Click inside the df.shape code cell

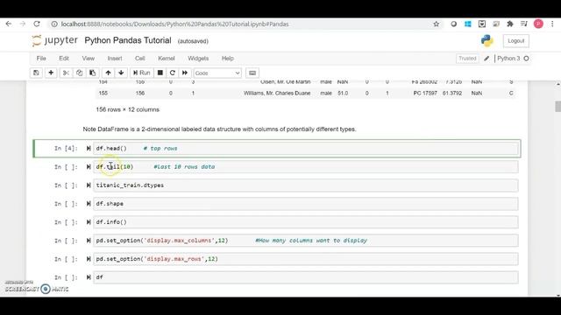306,204
